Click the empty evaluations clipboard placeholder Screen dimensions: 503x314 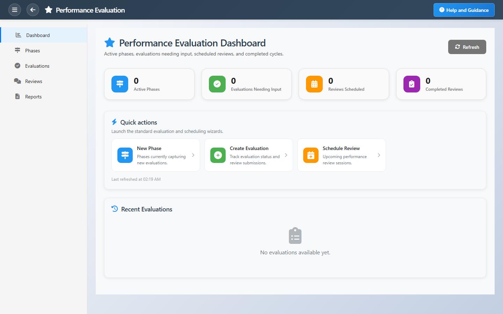pos(295,236)
